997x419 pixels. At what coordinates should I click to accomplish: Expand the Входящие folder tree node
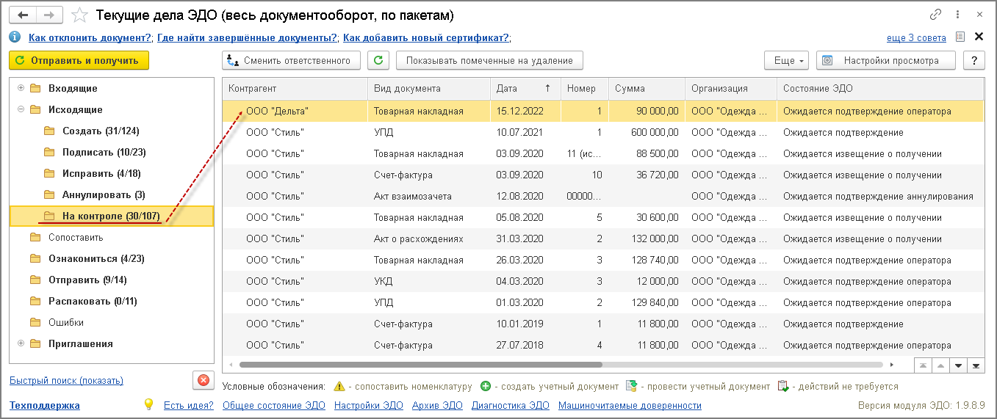[x=21, y=88]
